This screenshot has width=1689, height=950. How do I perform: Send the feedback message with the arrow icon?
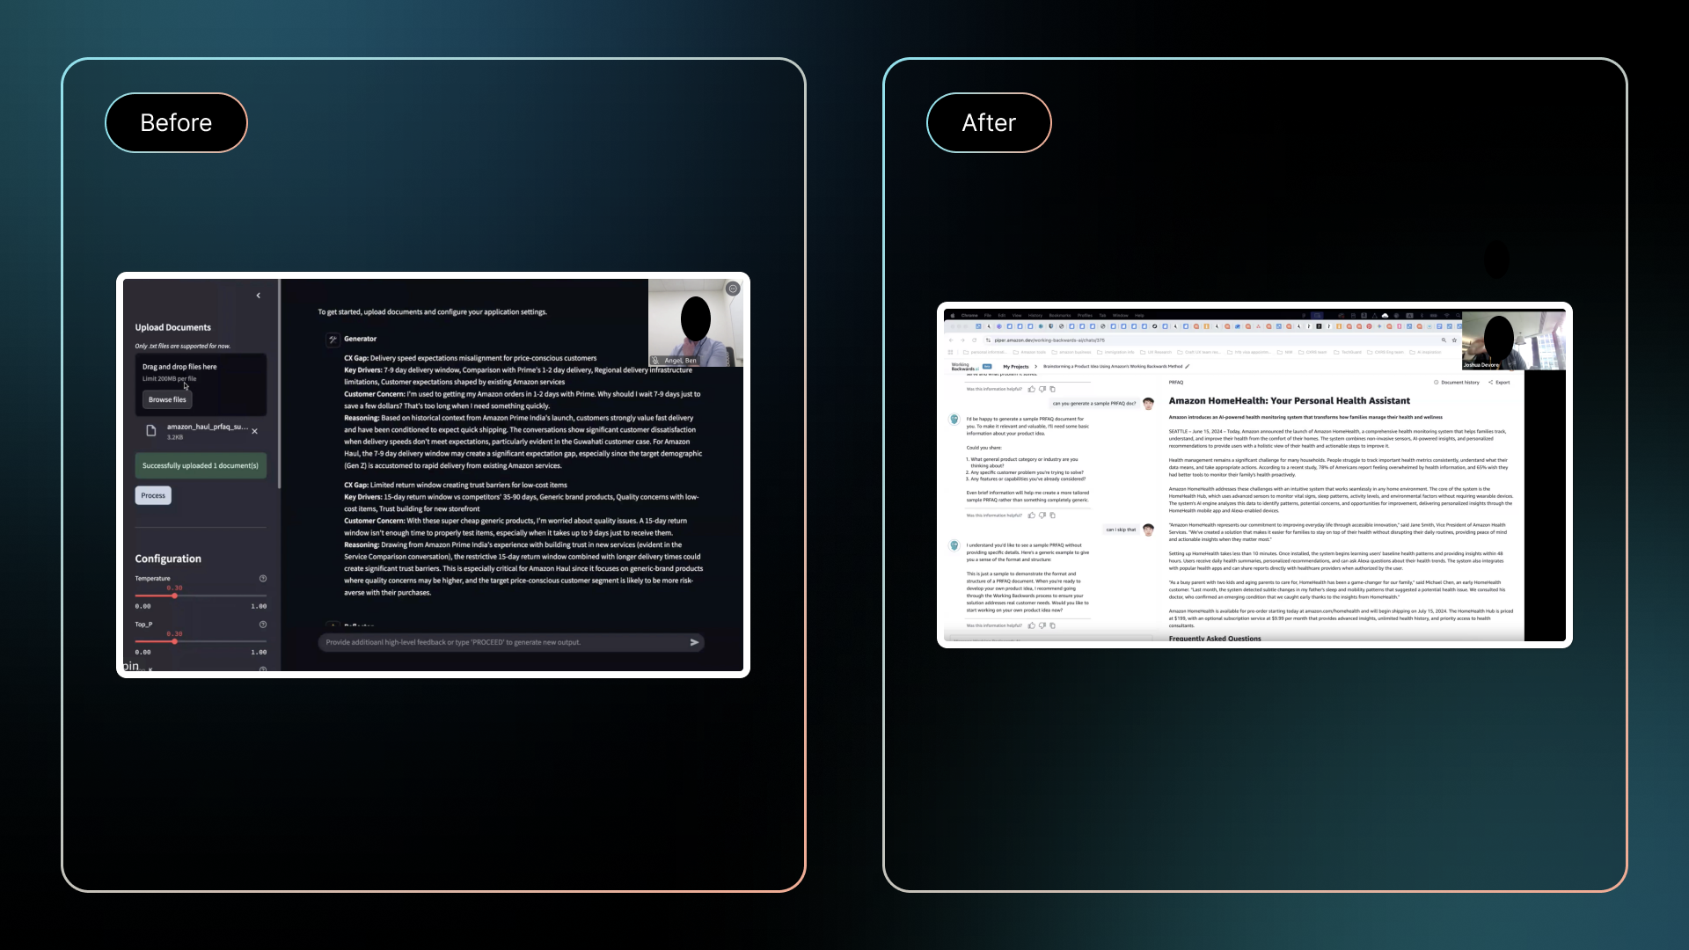(694, 642)
